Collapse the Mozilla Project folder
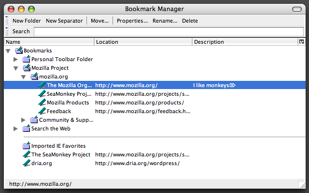The width and height of the screenshot is (309, 193). pos(16,68)
